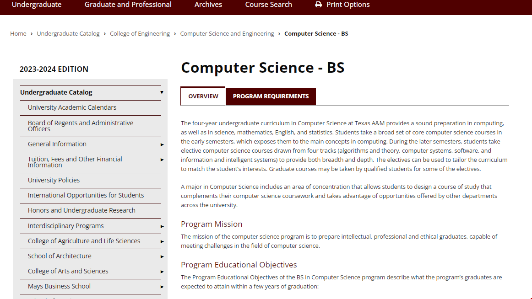The image size is (532, 299).
Task: Visit Computer Science and Engineering breadcrumb
Action: (227, 33)
